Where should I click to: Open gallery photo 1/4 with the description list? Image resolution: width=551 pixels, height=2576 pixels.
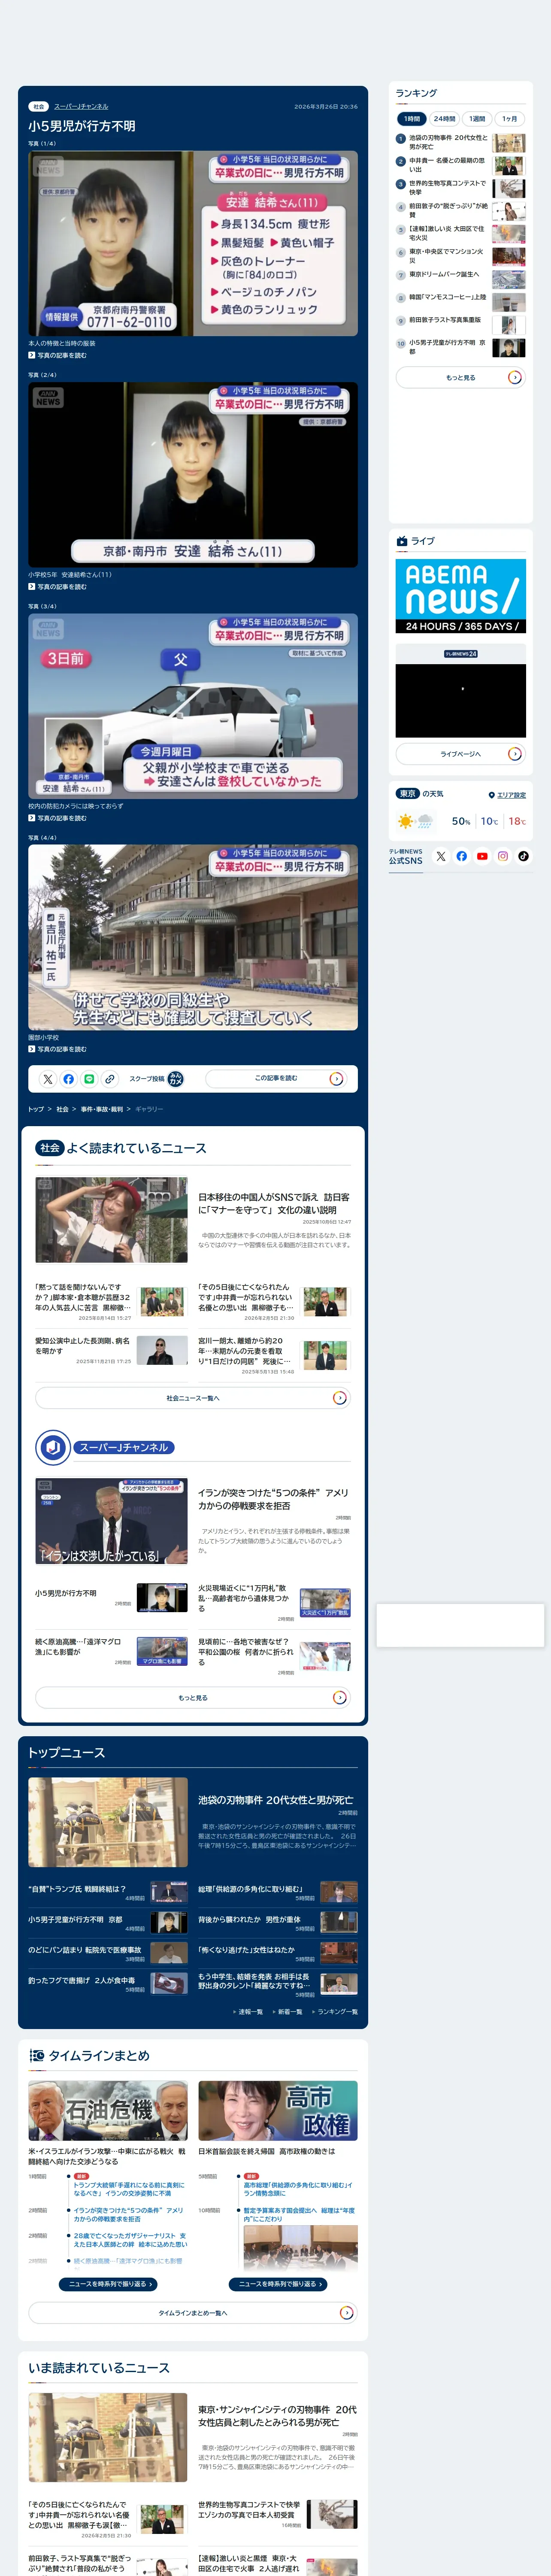click(193, 244)
